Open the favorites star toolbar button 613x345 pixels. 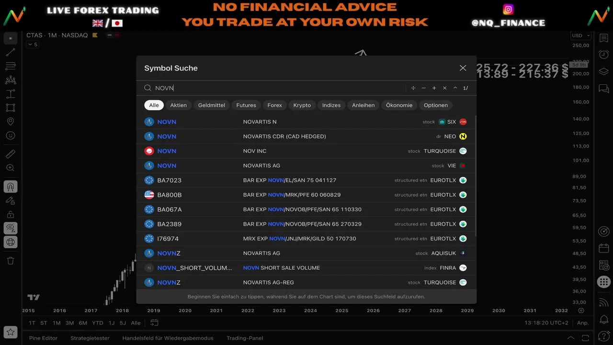[11, 332]
